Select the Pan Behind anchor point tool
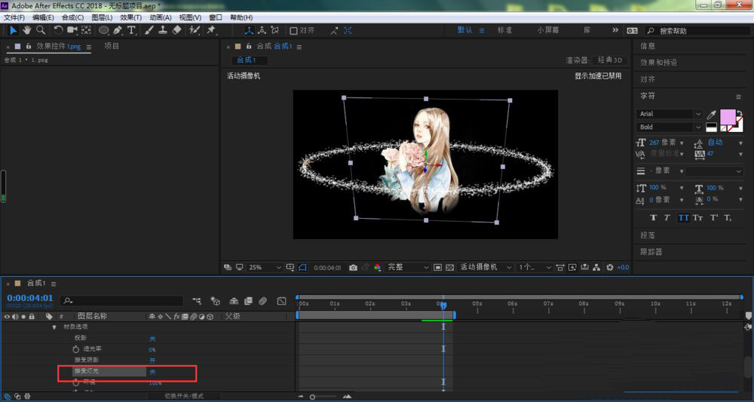 pos(86,30)
